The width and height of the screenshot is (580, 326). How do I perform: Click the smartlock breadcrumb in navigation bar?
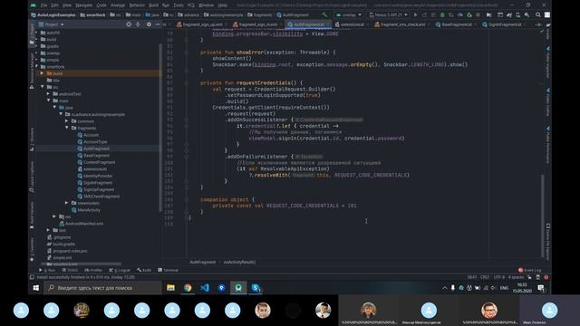(92, 14)
